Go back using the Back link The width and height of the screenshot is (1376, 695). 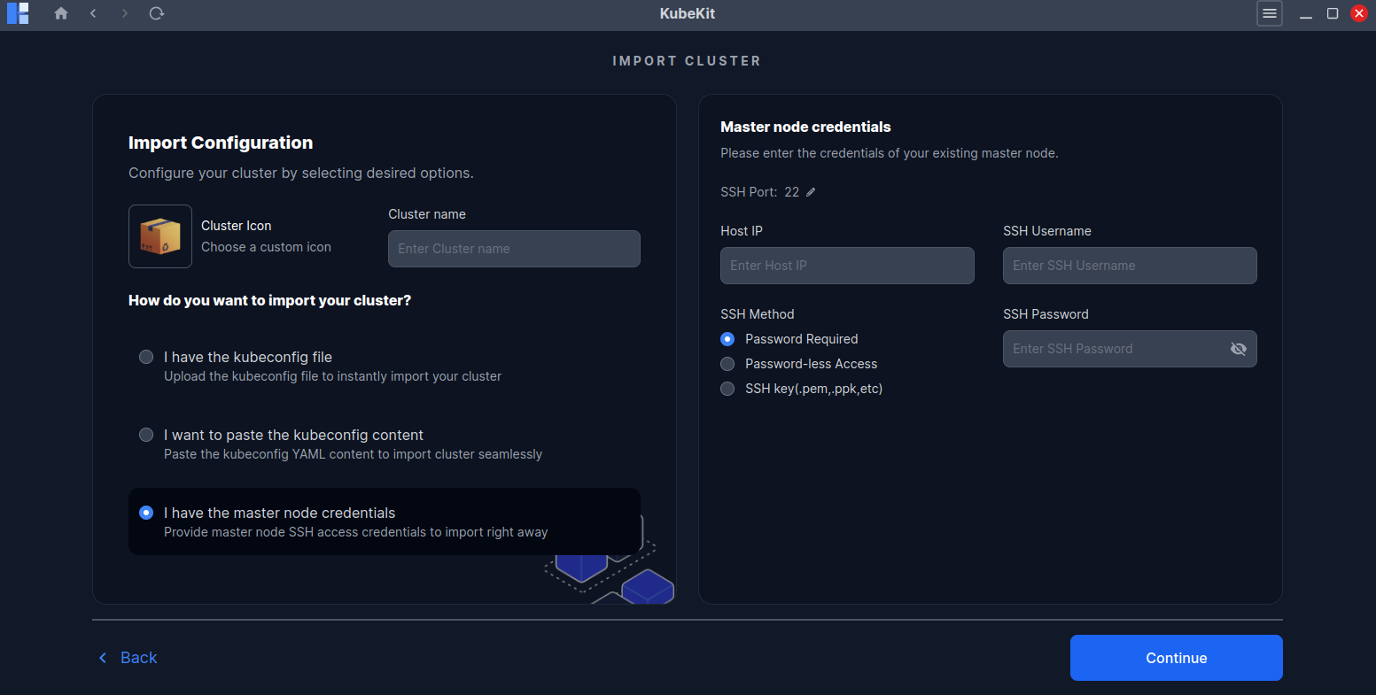pos(127,658)
